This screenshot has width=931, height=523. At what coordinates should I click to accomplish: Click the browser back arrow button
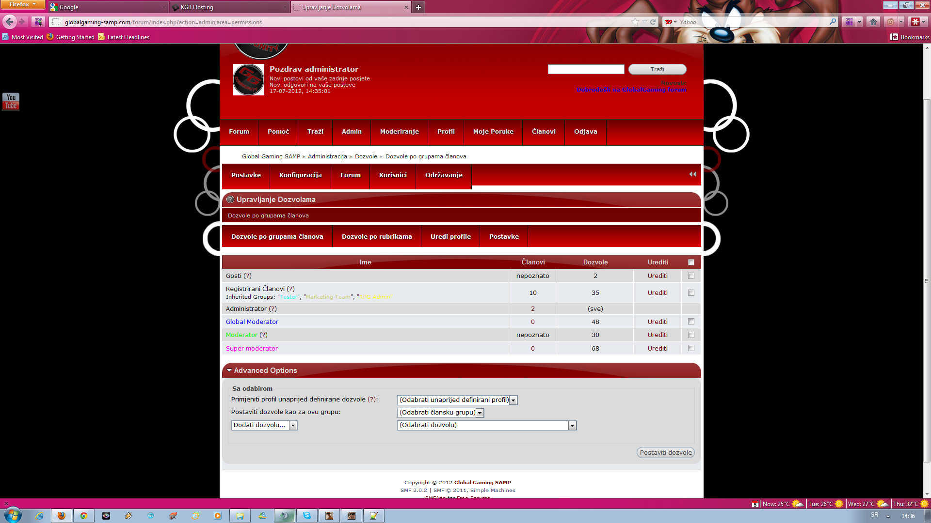[9, 22]
